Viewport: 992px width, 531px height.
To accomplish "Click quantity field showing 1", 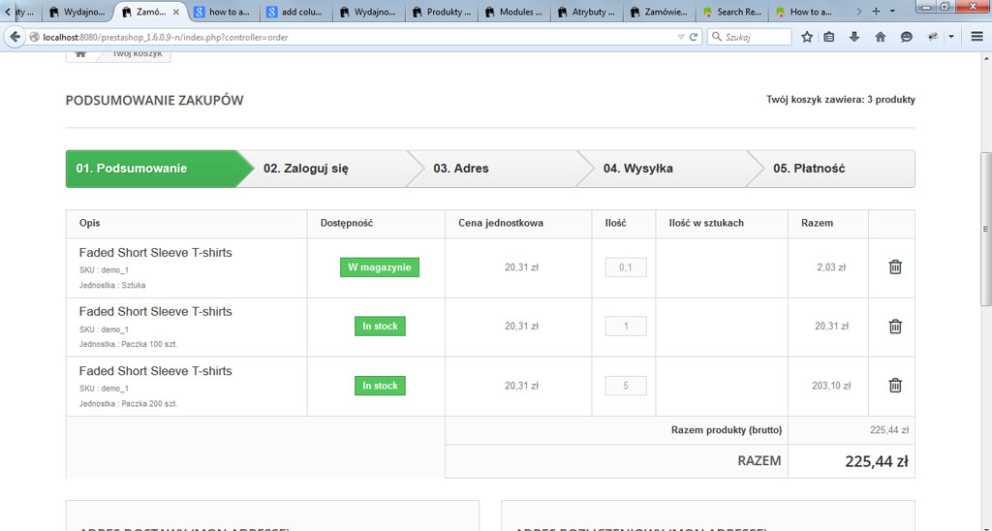I will click(626, 327).
